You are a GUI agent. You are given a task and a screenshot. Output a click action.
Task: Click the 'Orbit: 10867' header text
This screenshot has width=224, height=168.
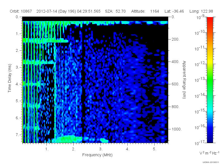click(21, 11)
